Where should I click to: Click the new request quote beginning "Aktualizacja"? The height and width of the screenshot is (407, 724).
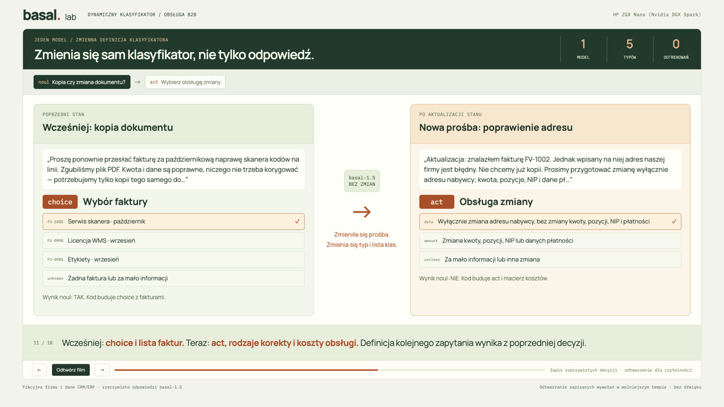(550, 170)
